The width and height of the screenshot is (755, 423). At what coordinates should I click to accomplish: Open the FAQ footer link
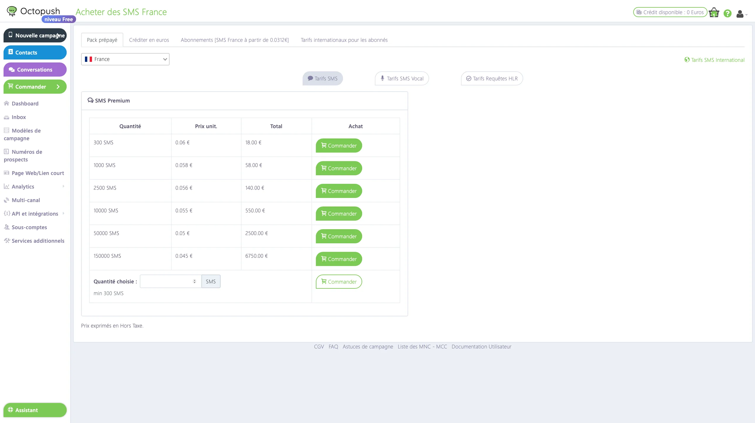[x=333, y=347]
